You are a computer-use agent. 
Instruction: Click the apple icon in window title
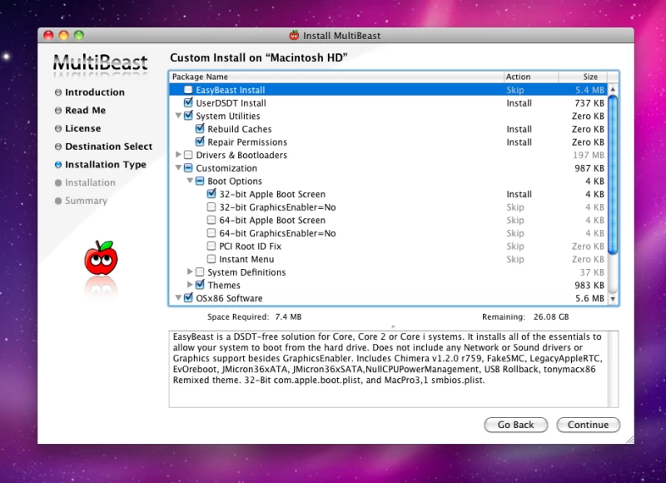point(294,35)
